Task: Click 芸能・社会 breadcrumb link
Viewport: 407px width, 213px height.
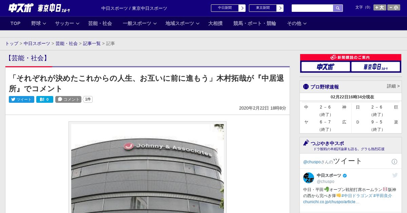Action: (66, 44)
